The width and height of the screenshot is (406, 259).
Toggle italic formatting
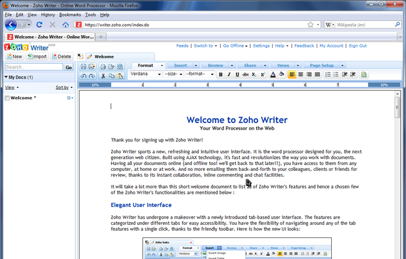click(x=229, y=74)
